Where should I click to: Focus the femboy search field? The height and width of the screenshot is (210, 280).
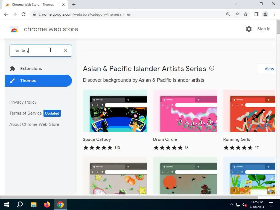pyautogui.click(x=41, y=51)
